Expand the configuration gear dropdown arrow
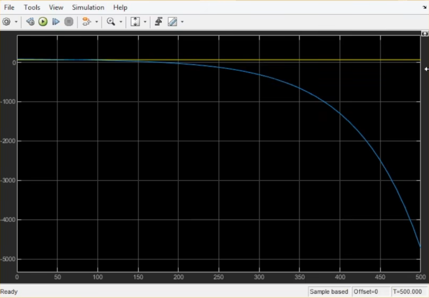The width and height of the screenshot is (429, 298). 16,22
